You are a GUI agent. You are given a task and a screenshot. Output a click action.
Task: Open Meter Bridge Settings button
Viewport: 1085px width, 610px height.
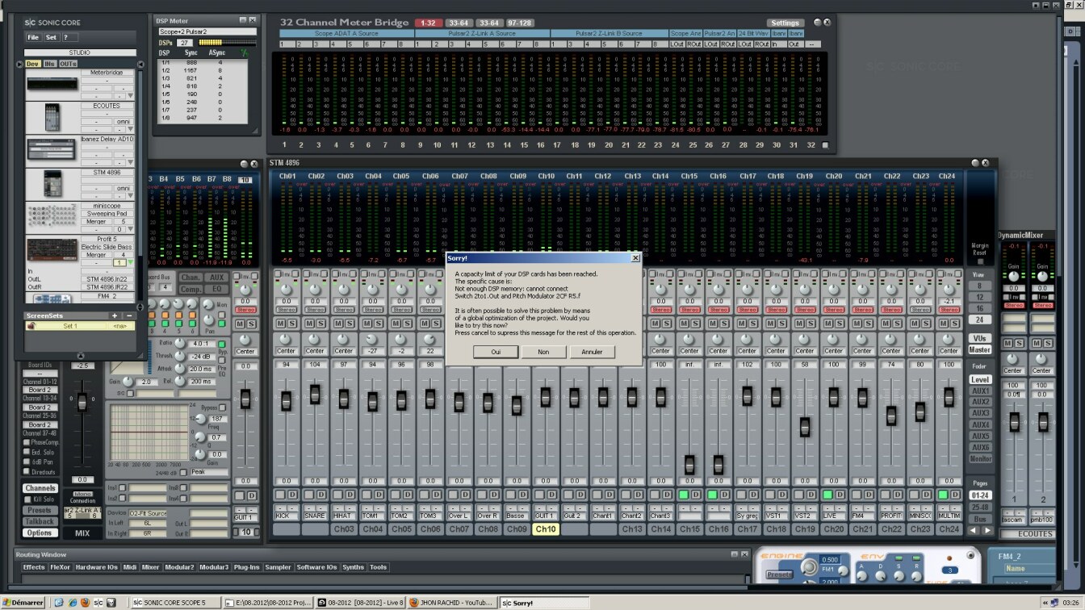pyautogui.click(x=785, y=23)
